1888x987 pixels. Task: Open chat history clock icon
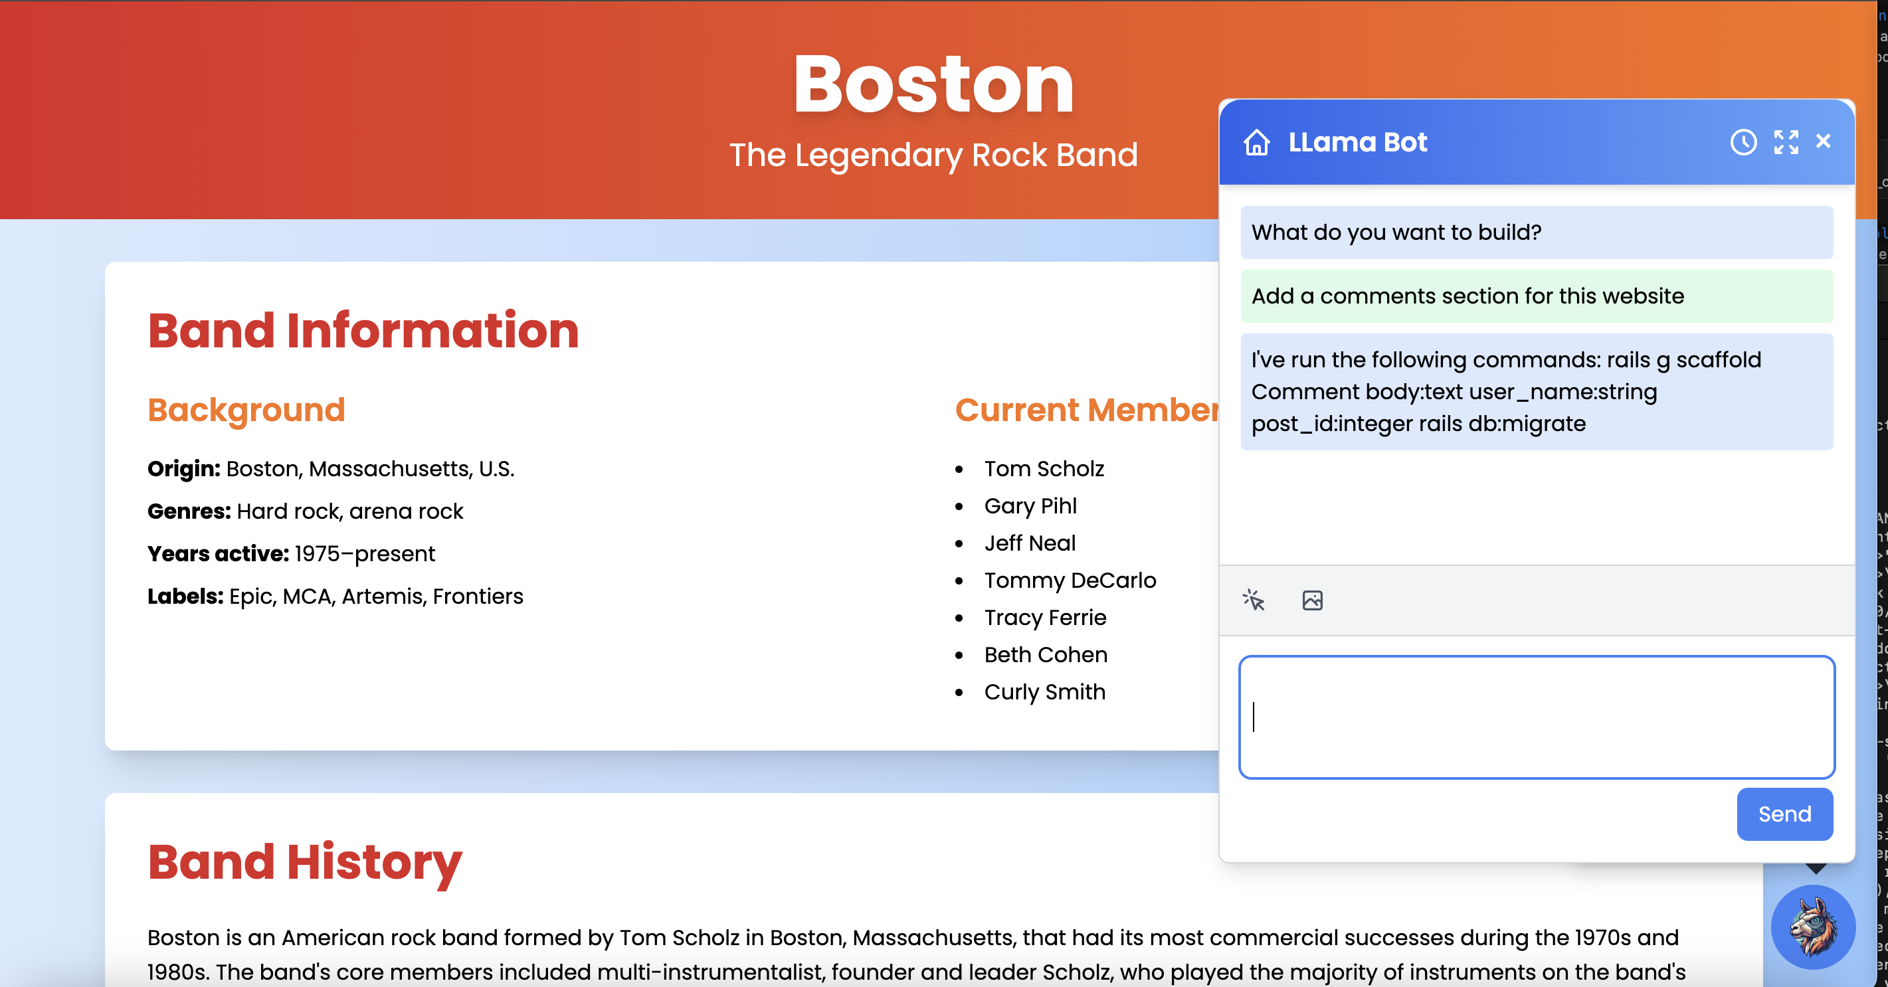pyautogui.click(x=1743, y=142)
